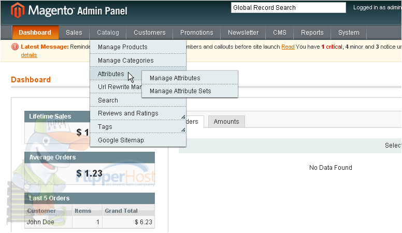This screenshot has height=233, width=402.
Task: Focus the Global Record Search field
Action: click(289, 8)
